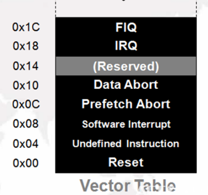Select the Software Interrupt row
208x195 pixels.
pos(126,124)
